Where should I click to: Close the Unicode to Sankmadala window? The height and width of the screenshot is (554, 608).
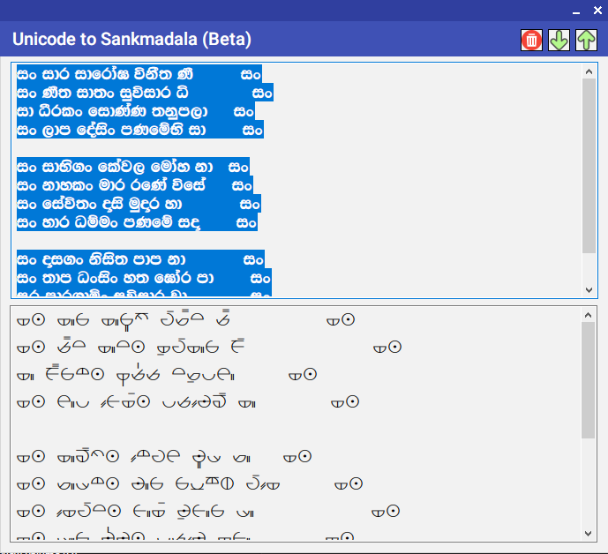(597, 11)
